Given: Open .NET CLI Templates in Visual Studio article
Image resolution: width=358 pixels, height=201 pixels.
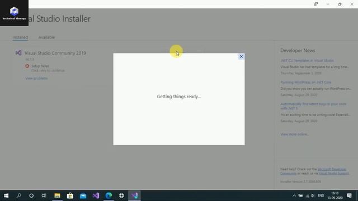Looking at the screenshot, I should [x=307, y=61].
